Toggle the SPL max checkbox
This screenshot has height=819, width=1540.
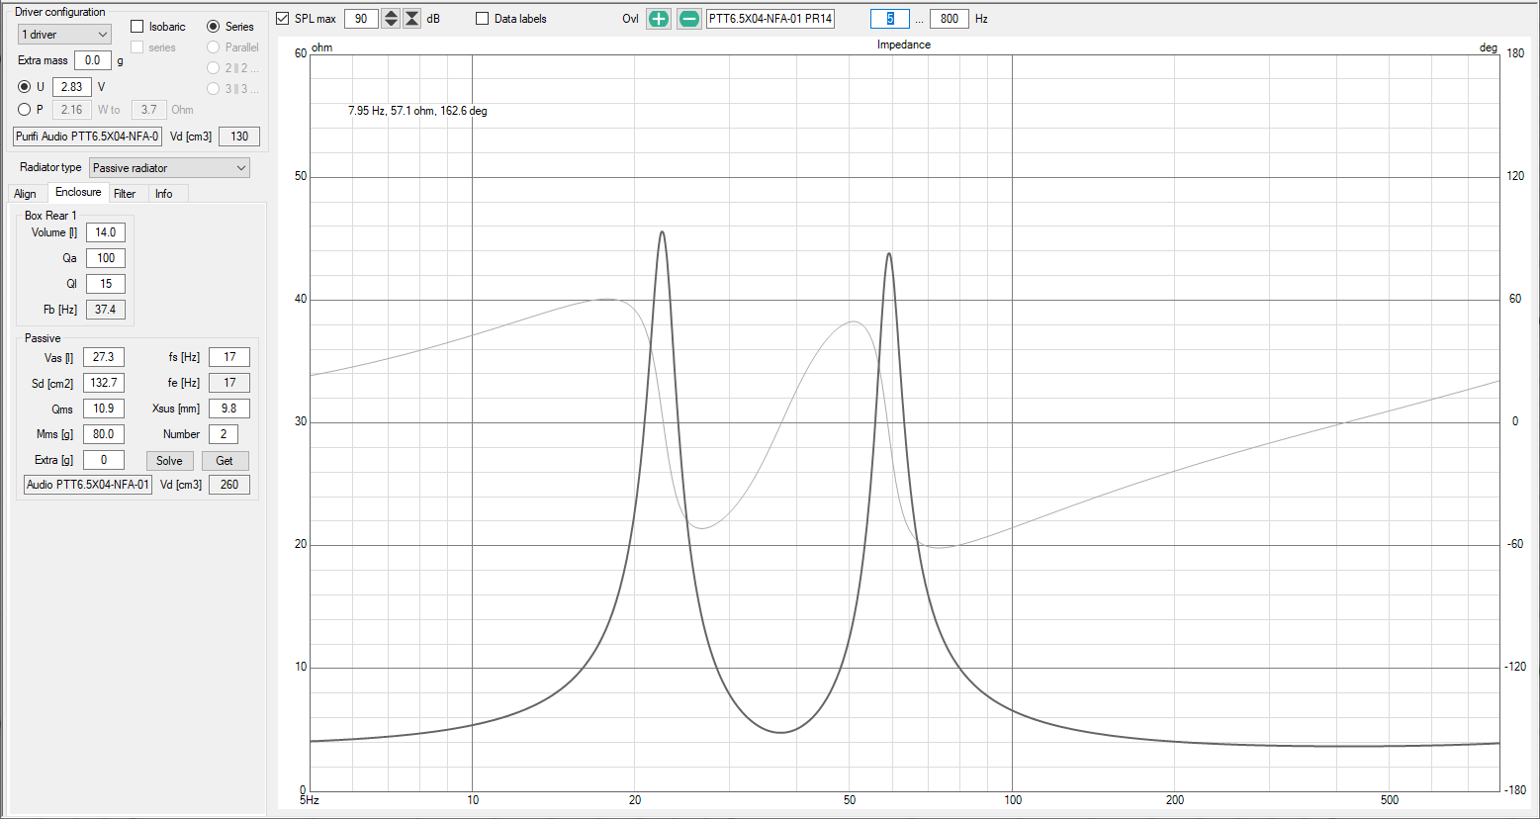click(283, 19)
